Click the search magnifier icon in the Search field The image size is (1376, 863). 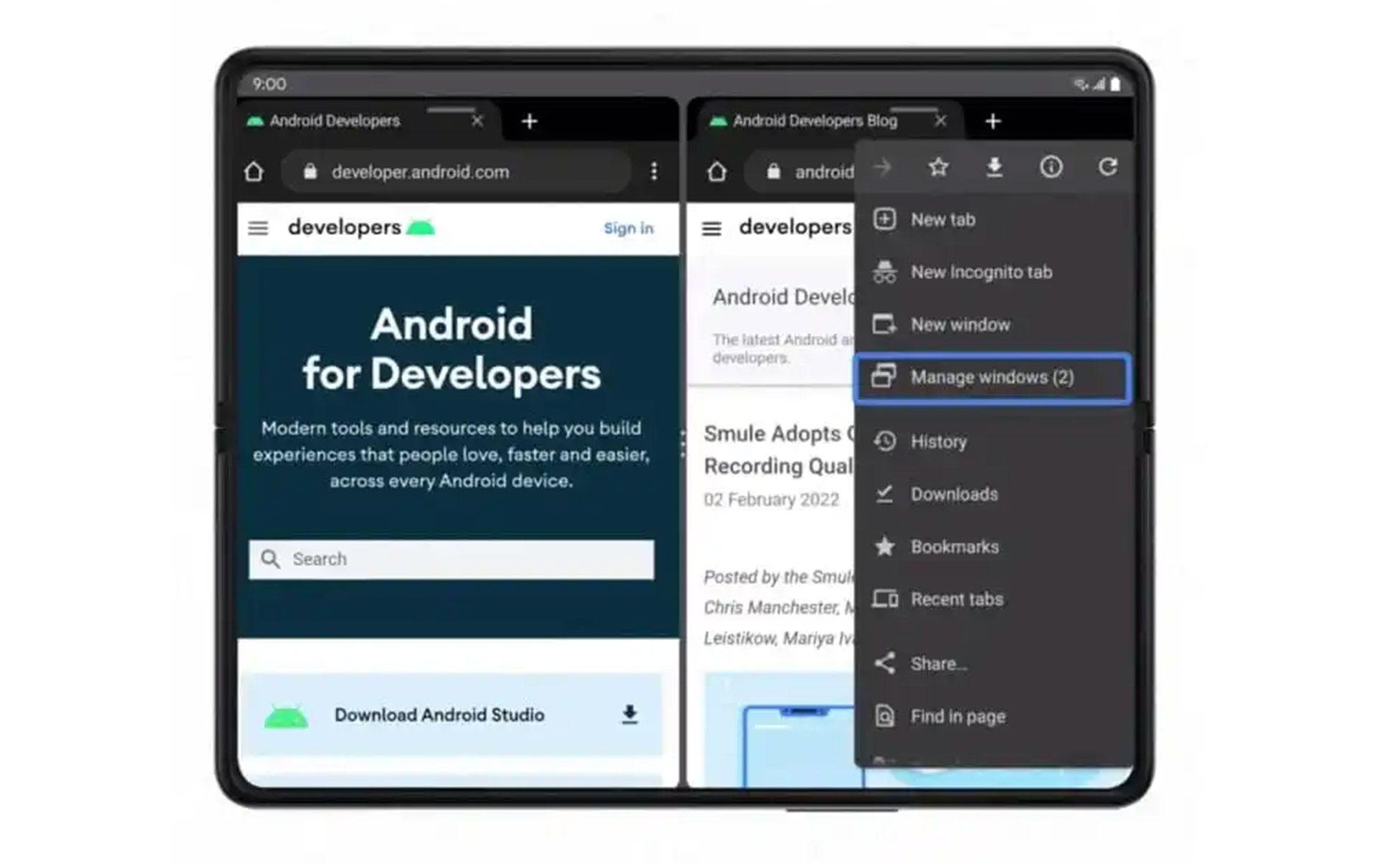(x=270, y=559)
